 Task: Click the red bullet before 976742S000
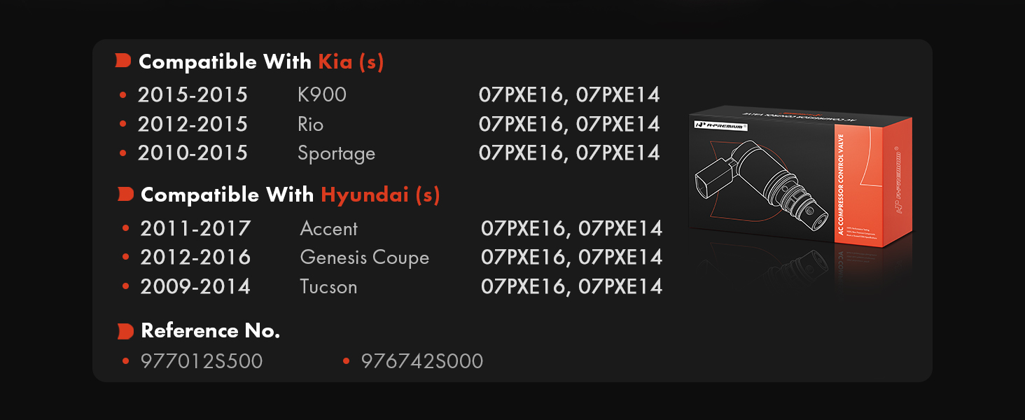click(346, 361)
